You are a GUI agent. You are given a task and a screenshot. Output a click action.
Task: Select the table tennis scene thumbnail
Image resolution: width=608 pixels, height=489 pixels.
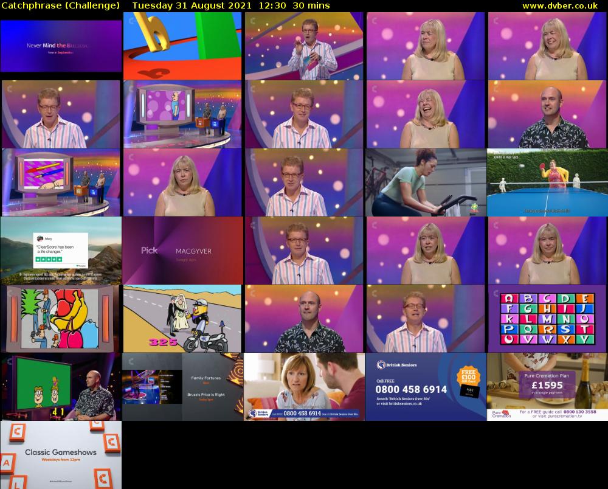(x=546, y=184)
